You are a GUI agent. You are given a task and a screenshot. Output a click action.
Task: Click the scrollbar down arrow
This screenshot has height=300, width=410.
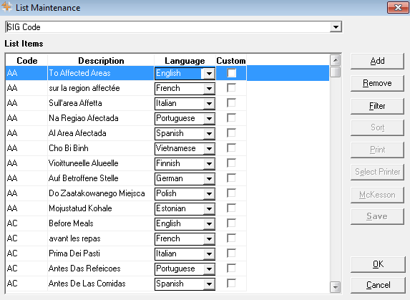[335, 287]
